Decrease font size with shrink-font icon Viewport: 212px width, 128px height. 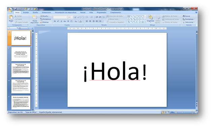pyautogui.click(x=78, y=17)
